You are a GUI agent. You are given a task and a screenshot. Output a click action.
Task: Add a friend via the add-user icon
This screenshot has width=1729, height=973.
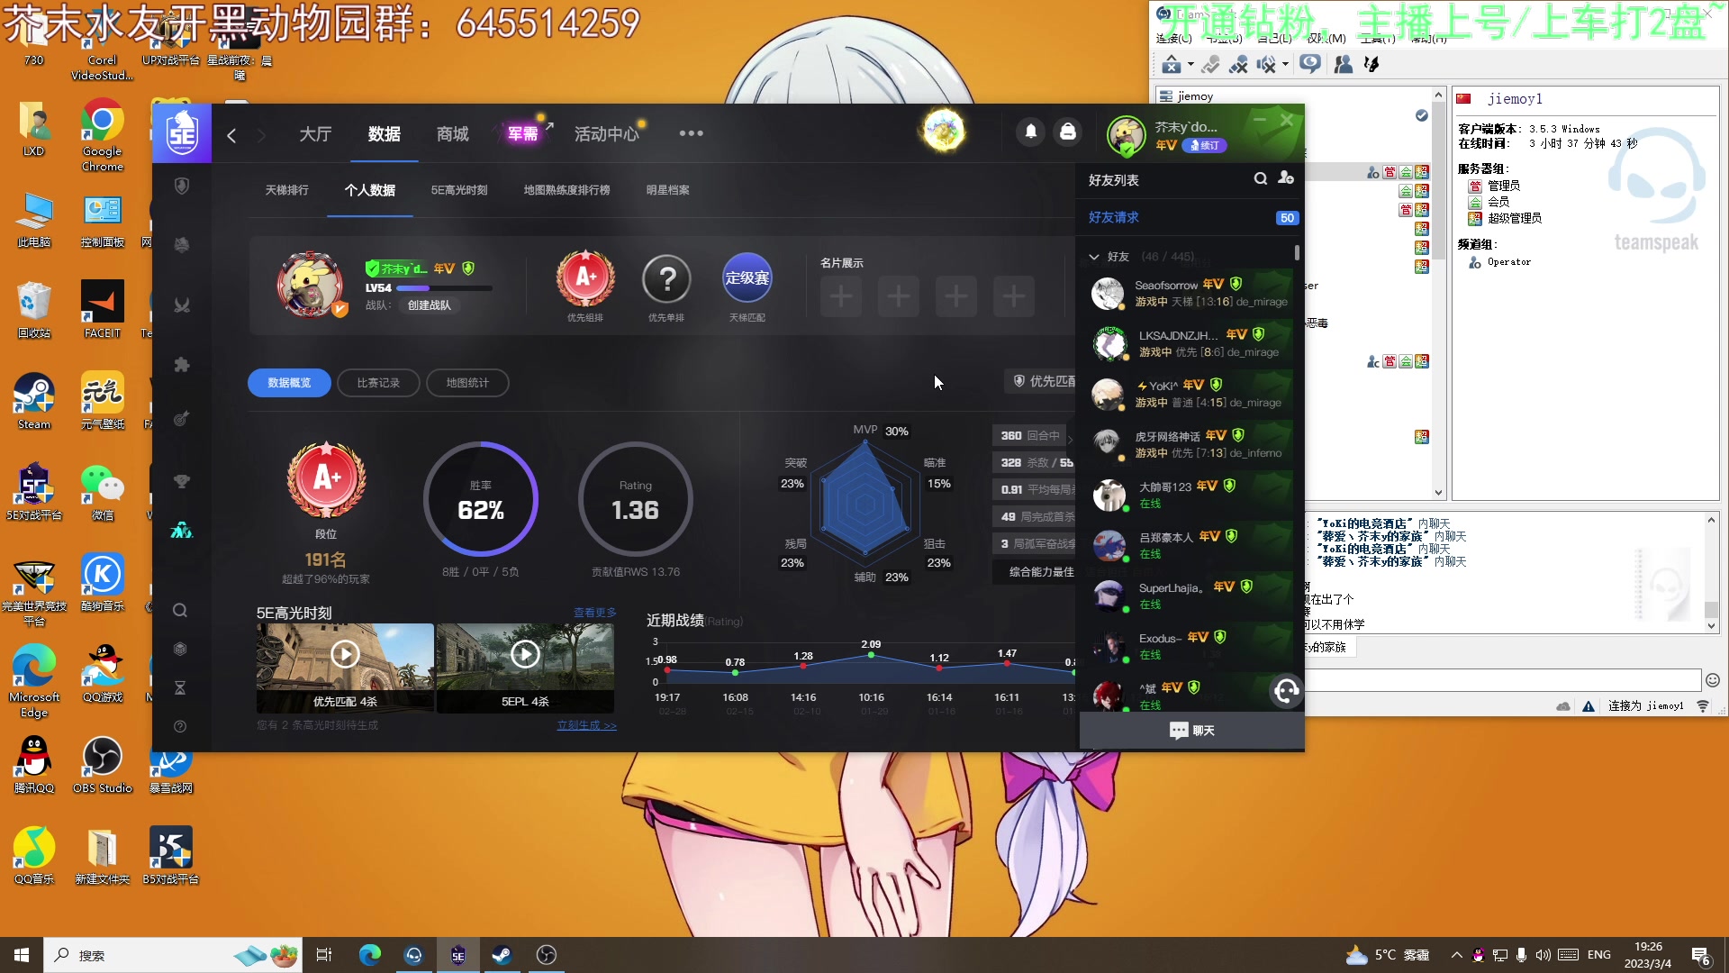[x=1286, y=178]
